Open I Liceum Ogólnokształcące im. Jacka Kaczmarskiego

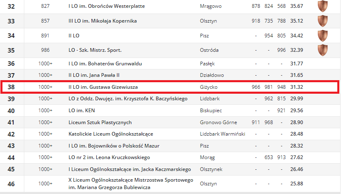(x=129, y=169)
